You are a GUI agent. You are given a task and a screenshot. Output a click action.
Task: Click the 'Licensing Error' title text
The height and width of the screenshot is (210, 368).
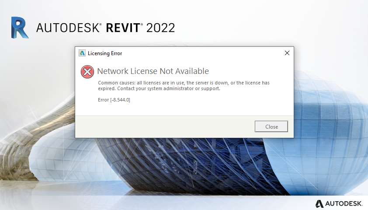[105, 53]
